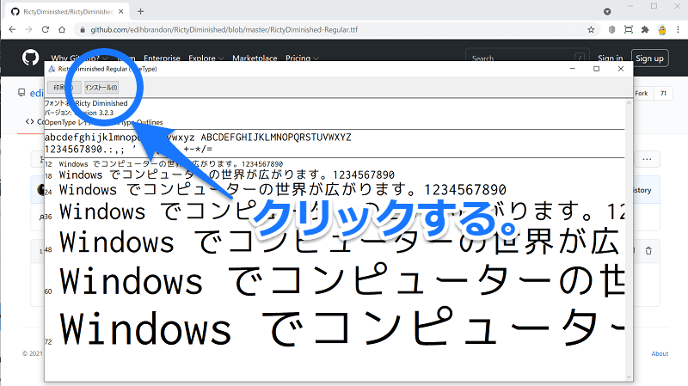Open the Enterprise menu item
Image resolution: width=688 pixels, height=386 pixels.
click(x=161, y=58)
